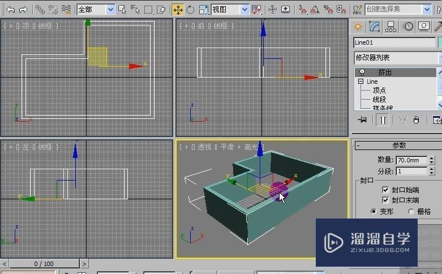442x274 pixels.
Task: Click the 数量 amount input field
Action: coord(411,160)
